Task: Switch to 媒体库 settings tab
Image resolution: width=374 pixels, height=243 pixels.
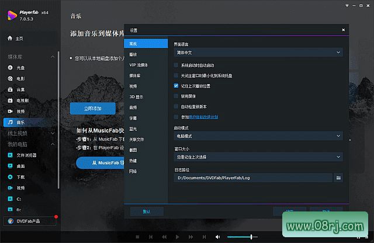Action: [146, 75]
